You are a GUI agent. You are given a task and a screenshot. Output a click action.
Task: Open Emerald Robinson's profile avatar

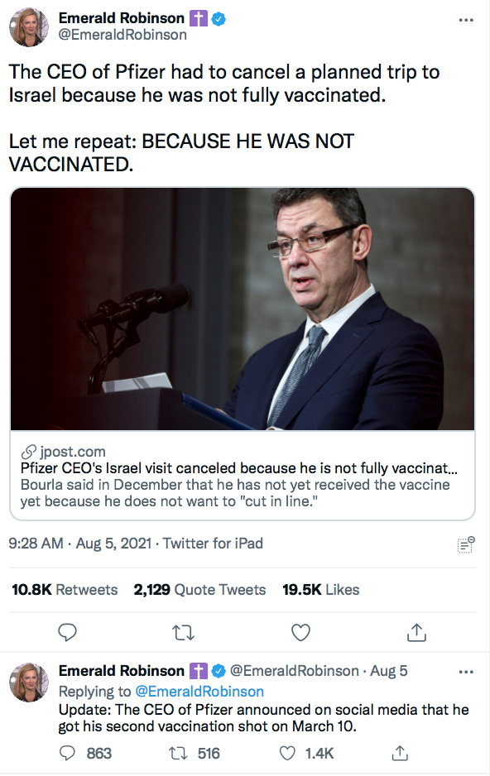[29, 27]
